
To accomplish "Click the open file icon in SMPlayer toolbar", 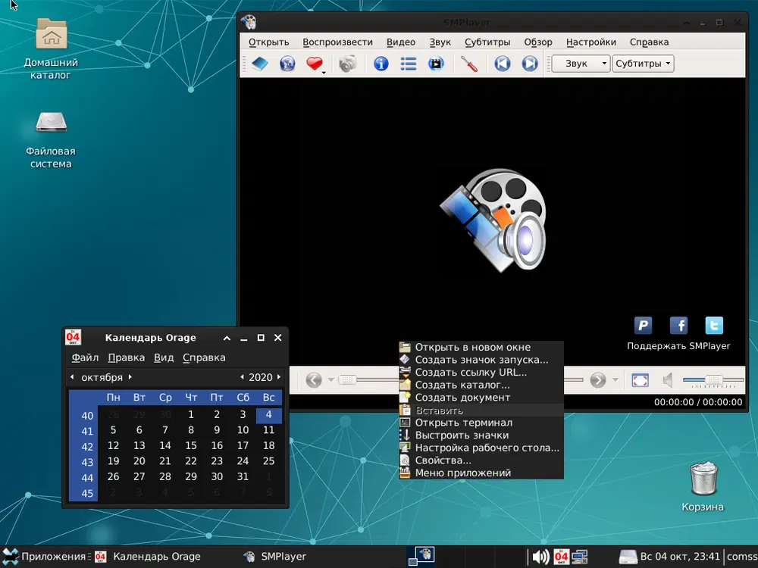I will (x=260, y=64).
